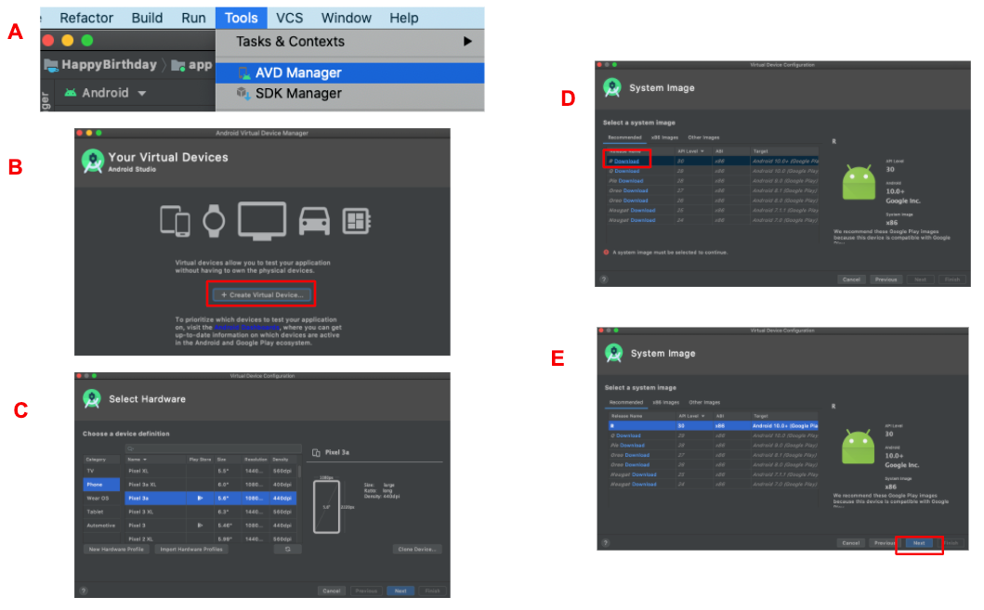
Task: Select the Pixel 3 XL device row
Action: point(210,513)
